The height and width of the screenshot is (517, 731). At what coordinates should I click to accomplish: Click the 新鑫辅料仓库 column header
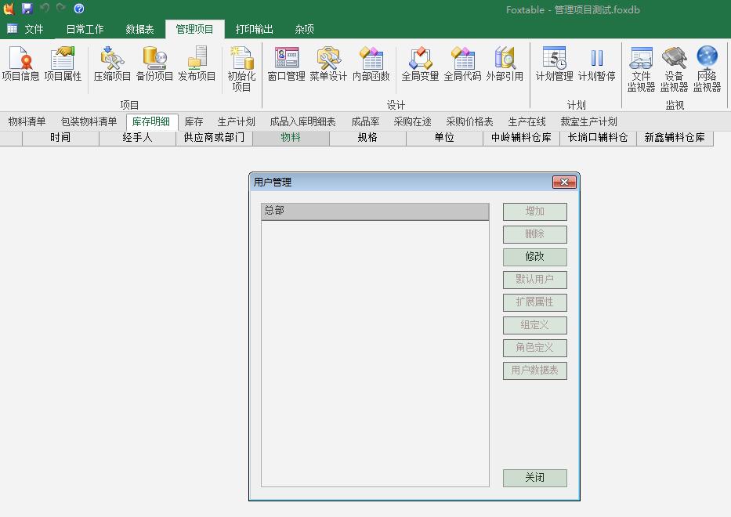tap(675, 138)
